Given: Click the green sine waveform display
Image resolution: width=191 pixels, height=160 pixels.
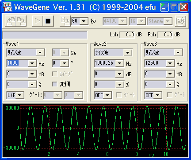Looking at the screenshot, I should [x=103, y=128].
